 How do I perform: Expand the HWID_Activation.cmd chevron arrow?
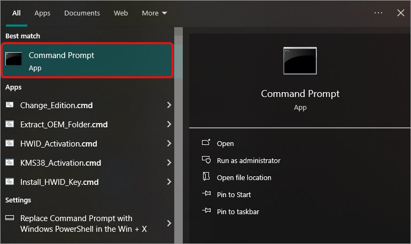tap(169, 144)
